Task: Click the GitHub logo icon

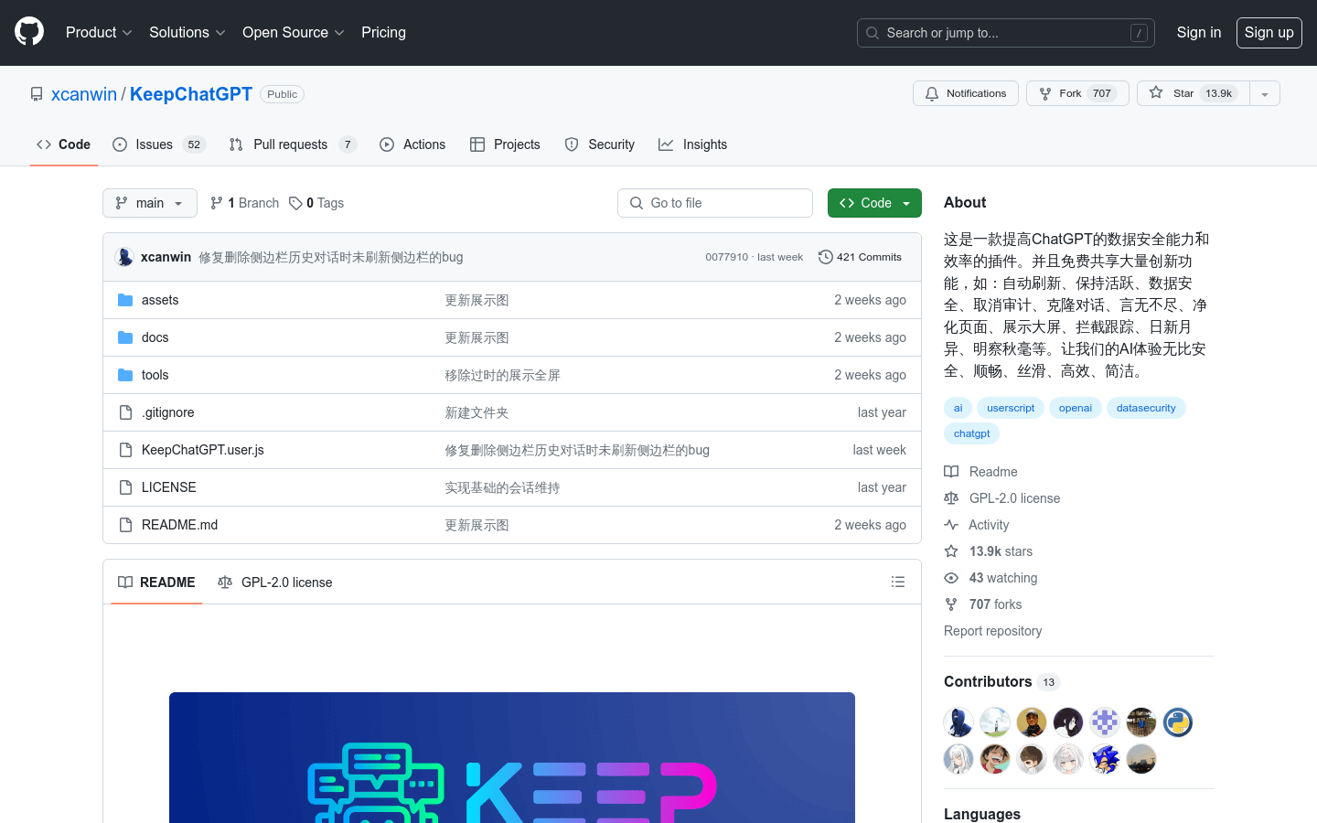Action: coord(29,32)
